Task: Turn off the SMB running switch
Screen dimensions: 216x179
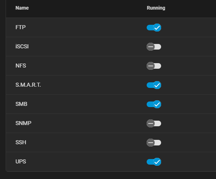Action: tap(154, 104)
